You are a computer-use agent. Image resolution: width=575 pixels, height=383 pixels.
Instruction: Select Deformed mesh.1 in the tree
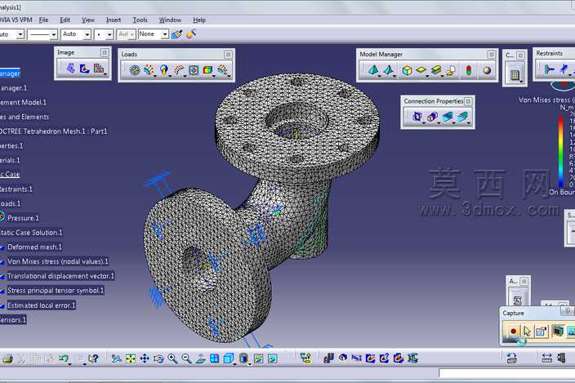click(x=34, y=247)
